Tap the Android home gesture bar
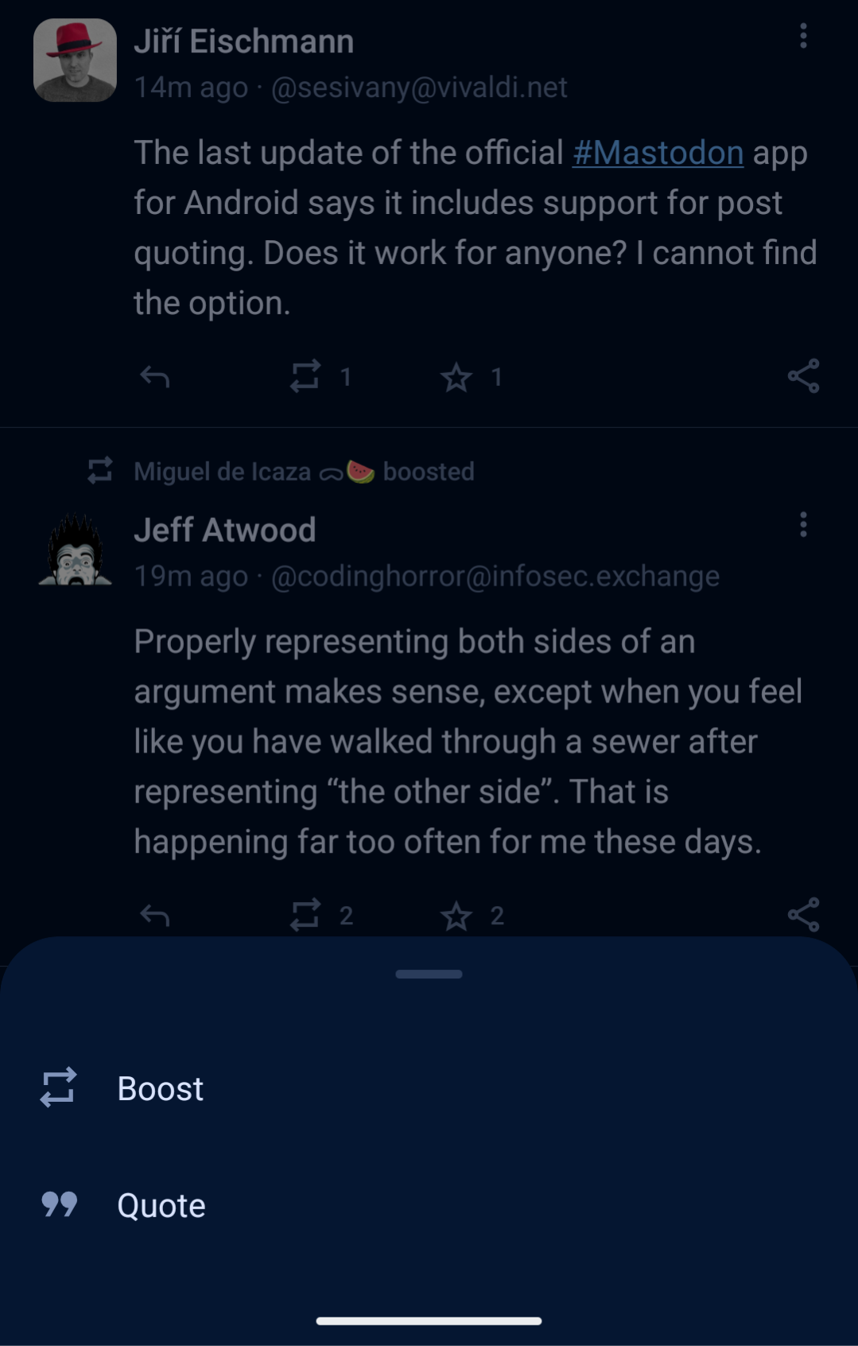The image size is (858, 1346). tap(429, 1321)
